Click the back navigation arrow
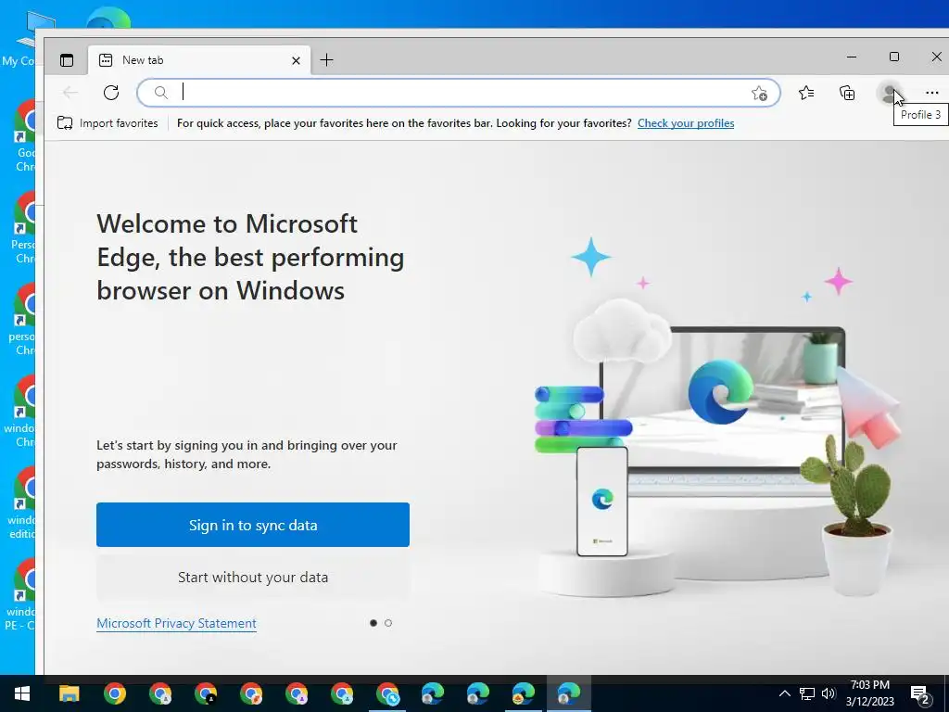The width and height of the screenshot is (949, 712). click(70, 93)
